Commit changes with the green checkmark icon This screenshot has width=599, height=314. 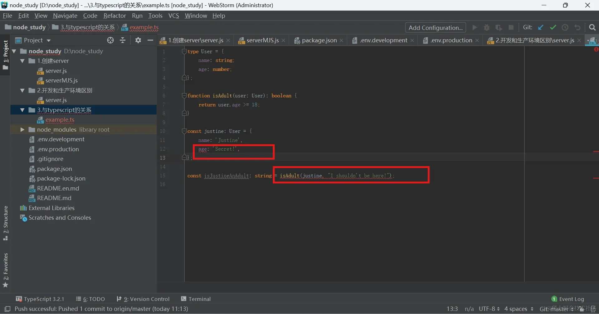553,27
